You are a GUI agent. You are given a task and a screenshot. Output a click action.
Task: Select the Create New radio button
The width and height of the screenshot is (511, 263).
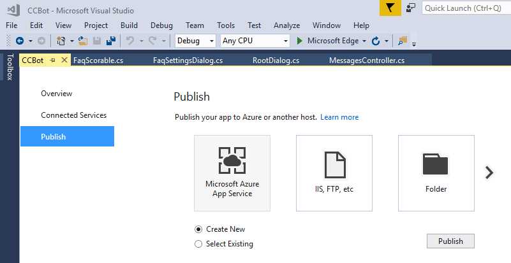point(198,229)
